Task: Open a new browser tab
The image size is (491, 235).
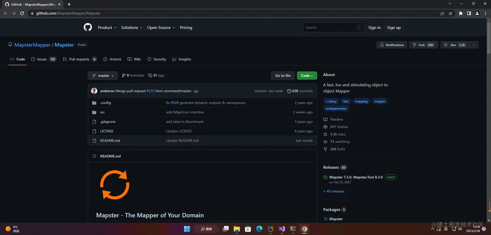Action: click(69, 4)
